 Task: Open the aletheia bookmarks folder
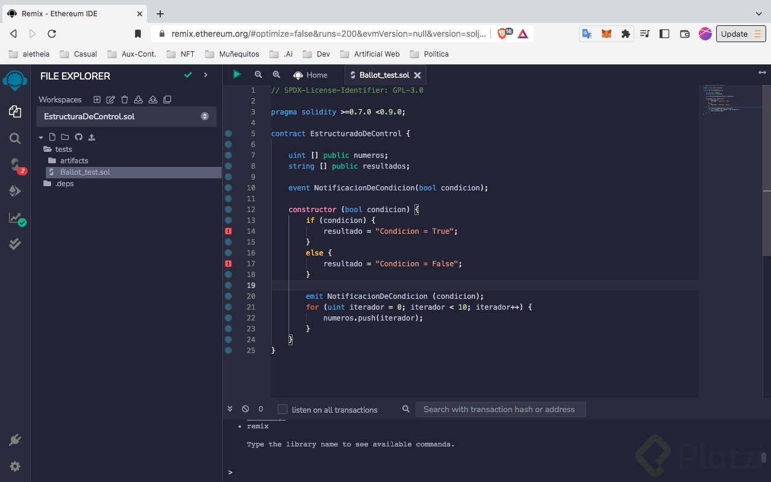[29, 54]
